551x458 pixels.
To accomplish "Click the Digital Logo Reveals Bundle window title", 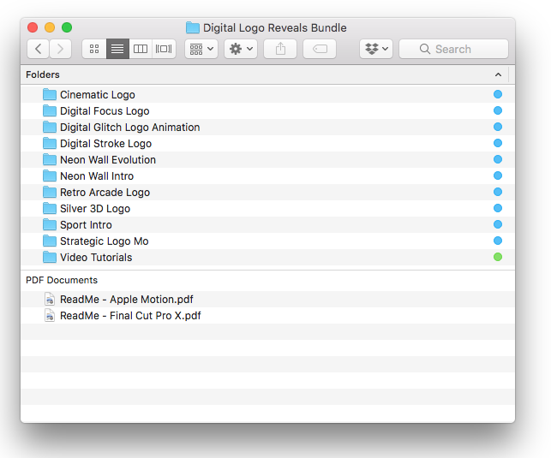I will [x=275, y=27].
